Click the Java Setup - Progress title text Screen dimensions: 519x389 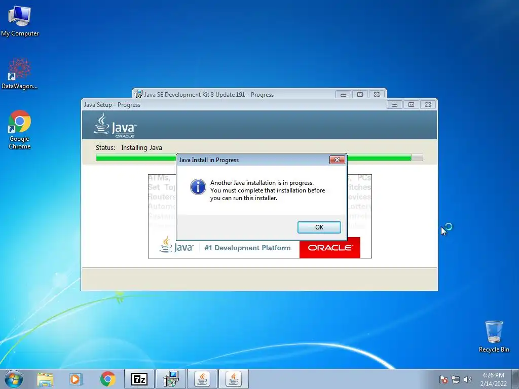(112, 105)
